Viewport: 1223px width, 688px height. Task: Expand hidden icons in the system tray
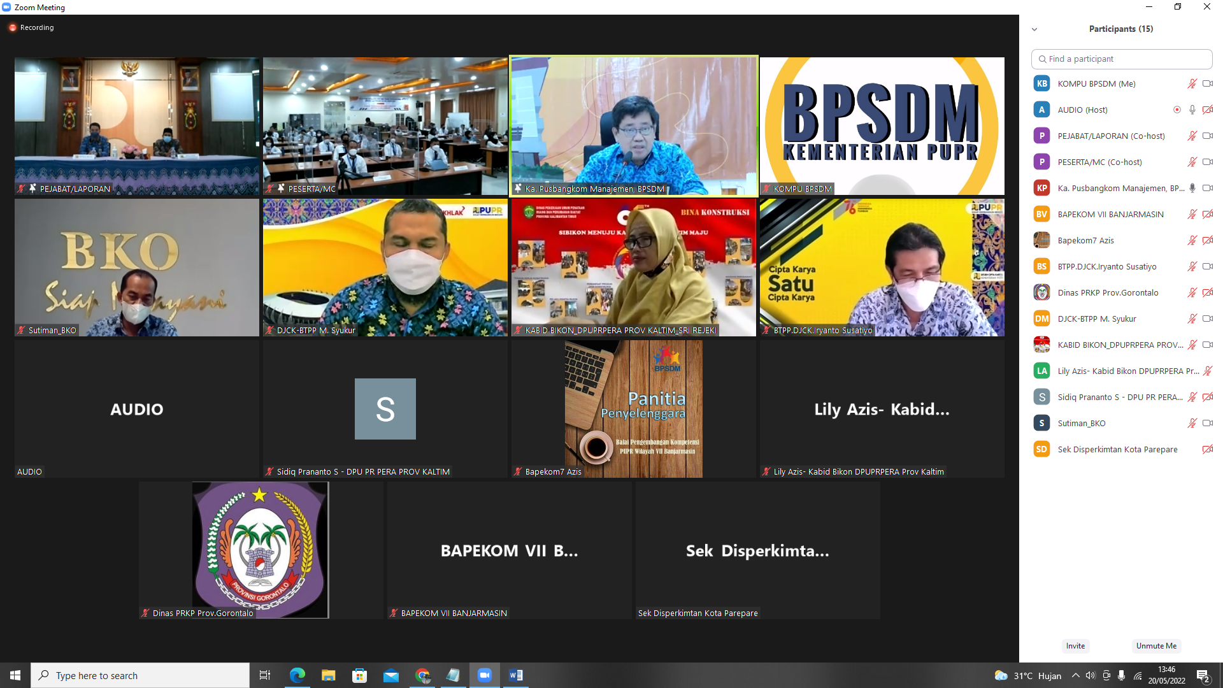1075,675
